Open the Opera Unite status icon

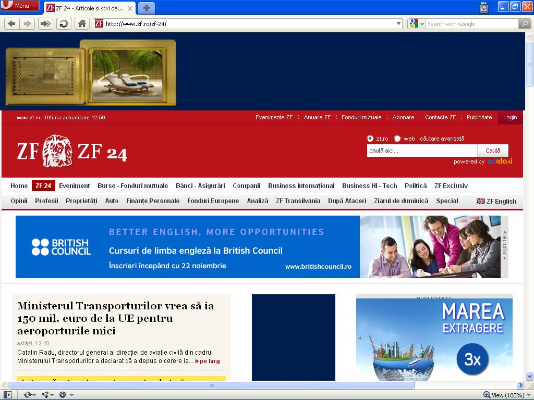click(45, 395)
